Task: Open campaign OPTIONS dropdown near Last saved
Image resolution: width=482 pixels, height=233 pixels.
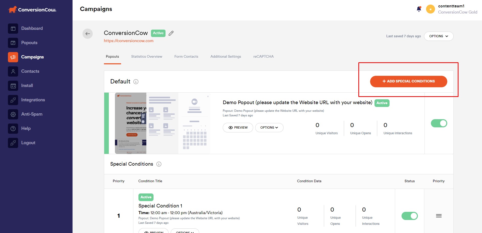Action: click(x=439, y=36)
